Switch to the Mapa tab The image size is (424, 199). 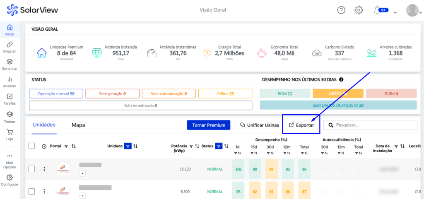(78, 125)
